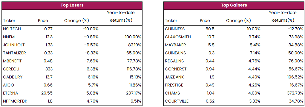
Task: Click the MAYBAKER price 5.8
Action: (x=211, y=45)
